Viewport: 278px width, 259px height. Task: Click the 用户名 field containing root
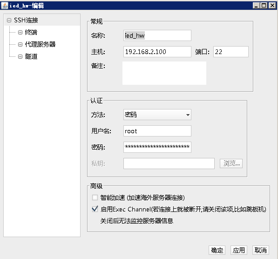[157, 131]
